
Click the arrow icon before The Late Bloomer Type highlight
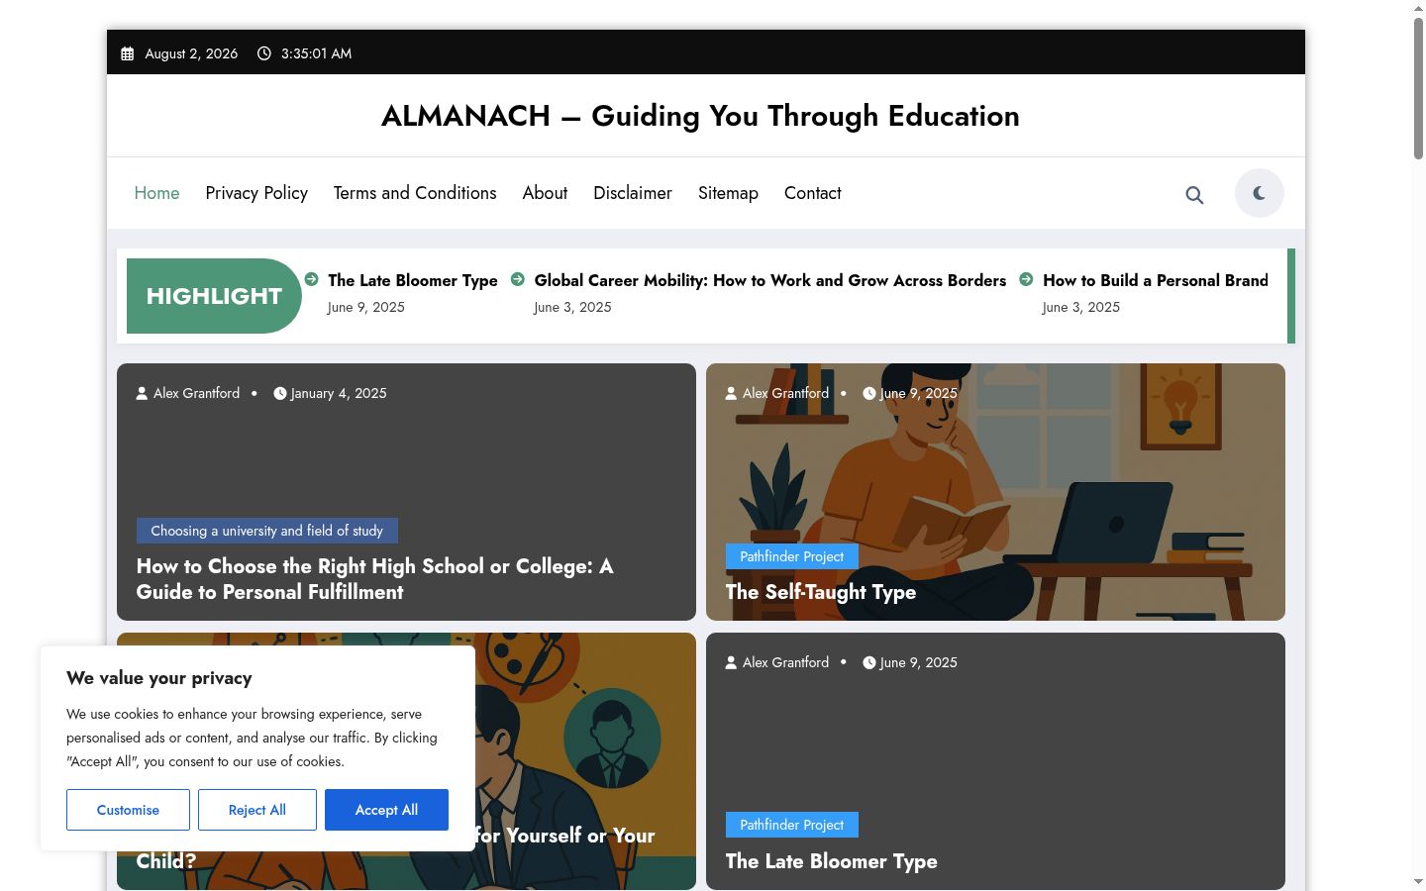point(311,279)
